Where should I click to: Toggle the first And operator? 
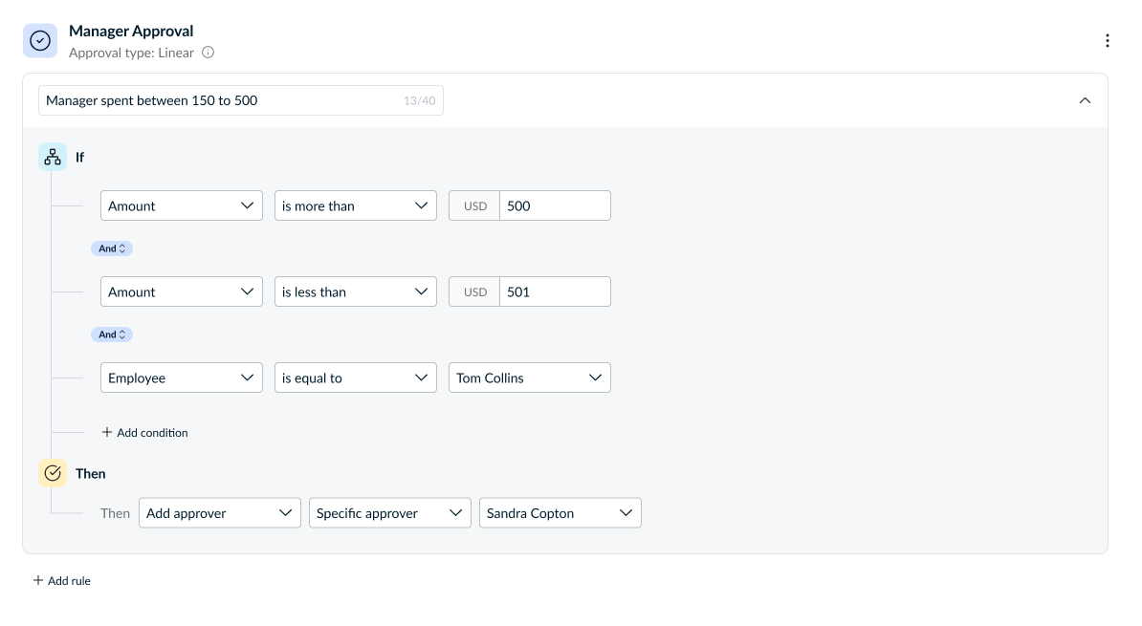pyautogui.click(x=112, y=248)
